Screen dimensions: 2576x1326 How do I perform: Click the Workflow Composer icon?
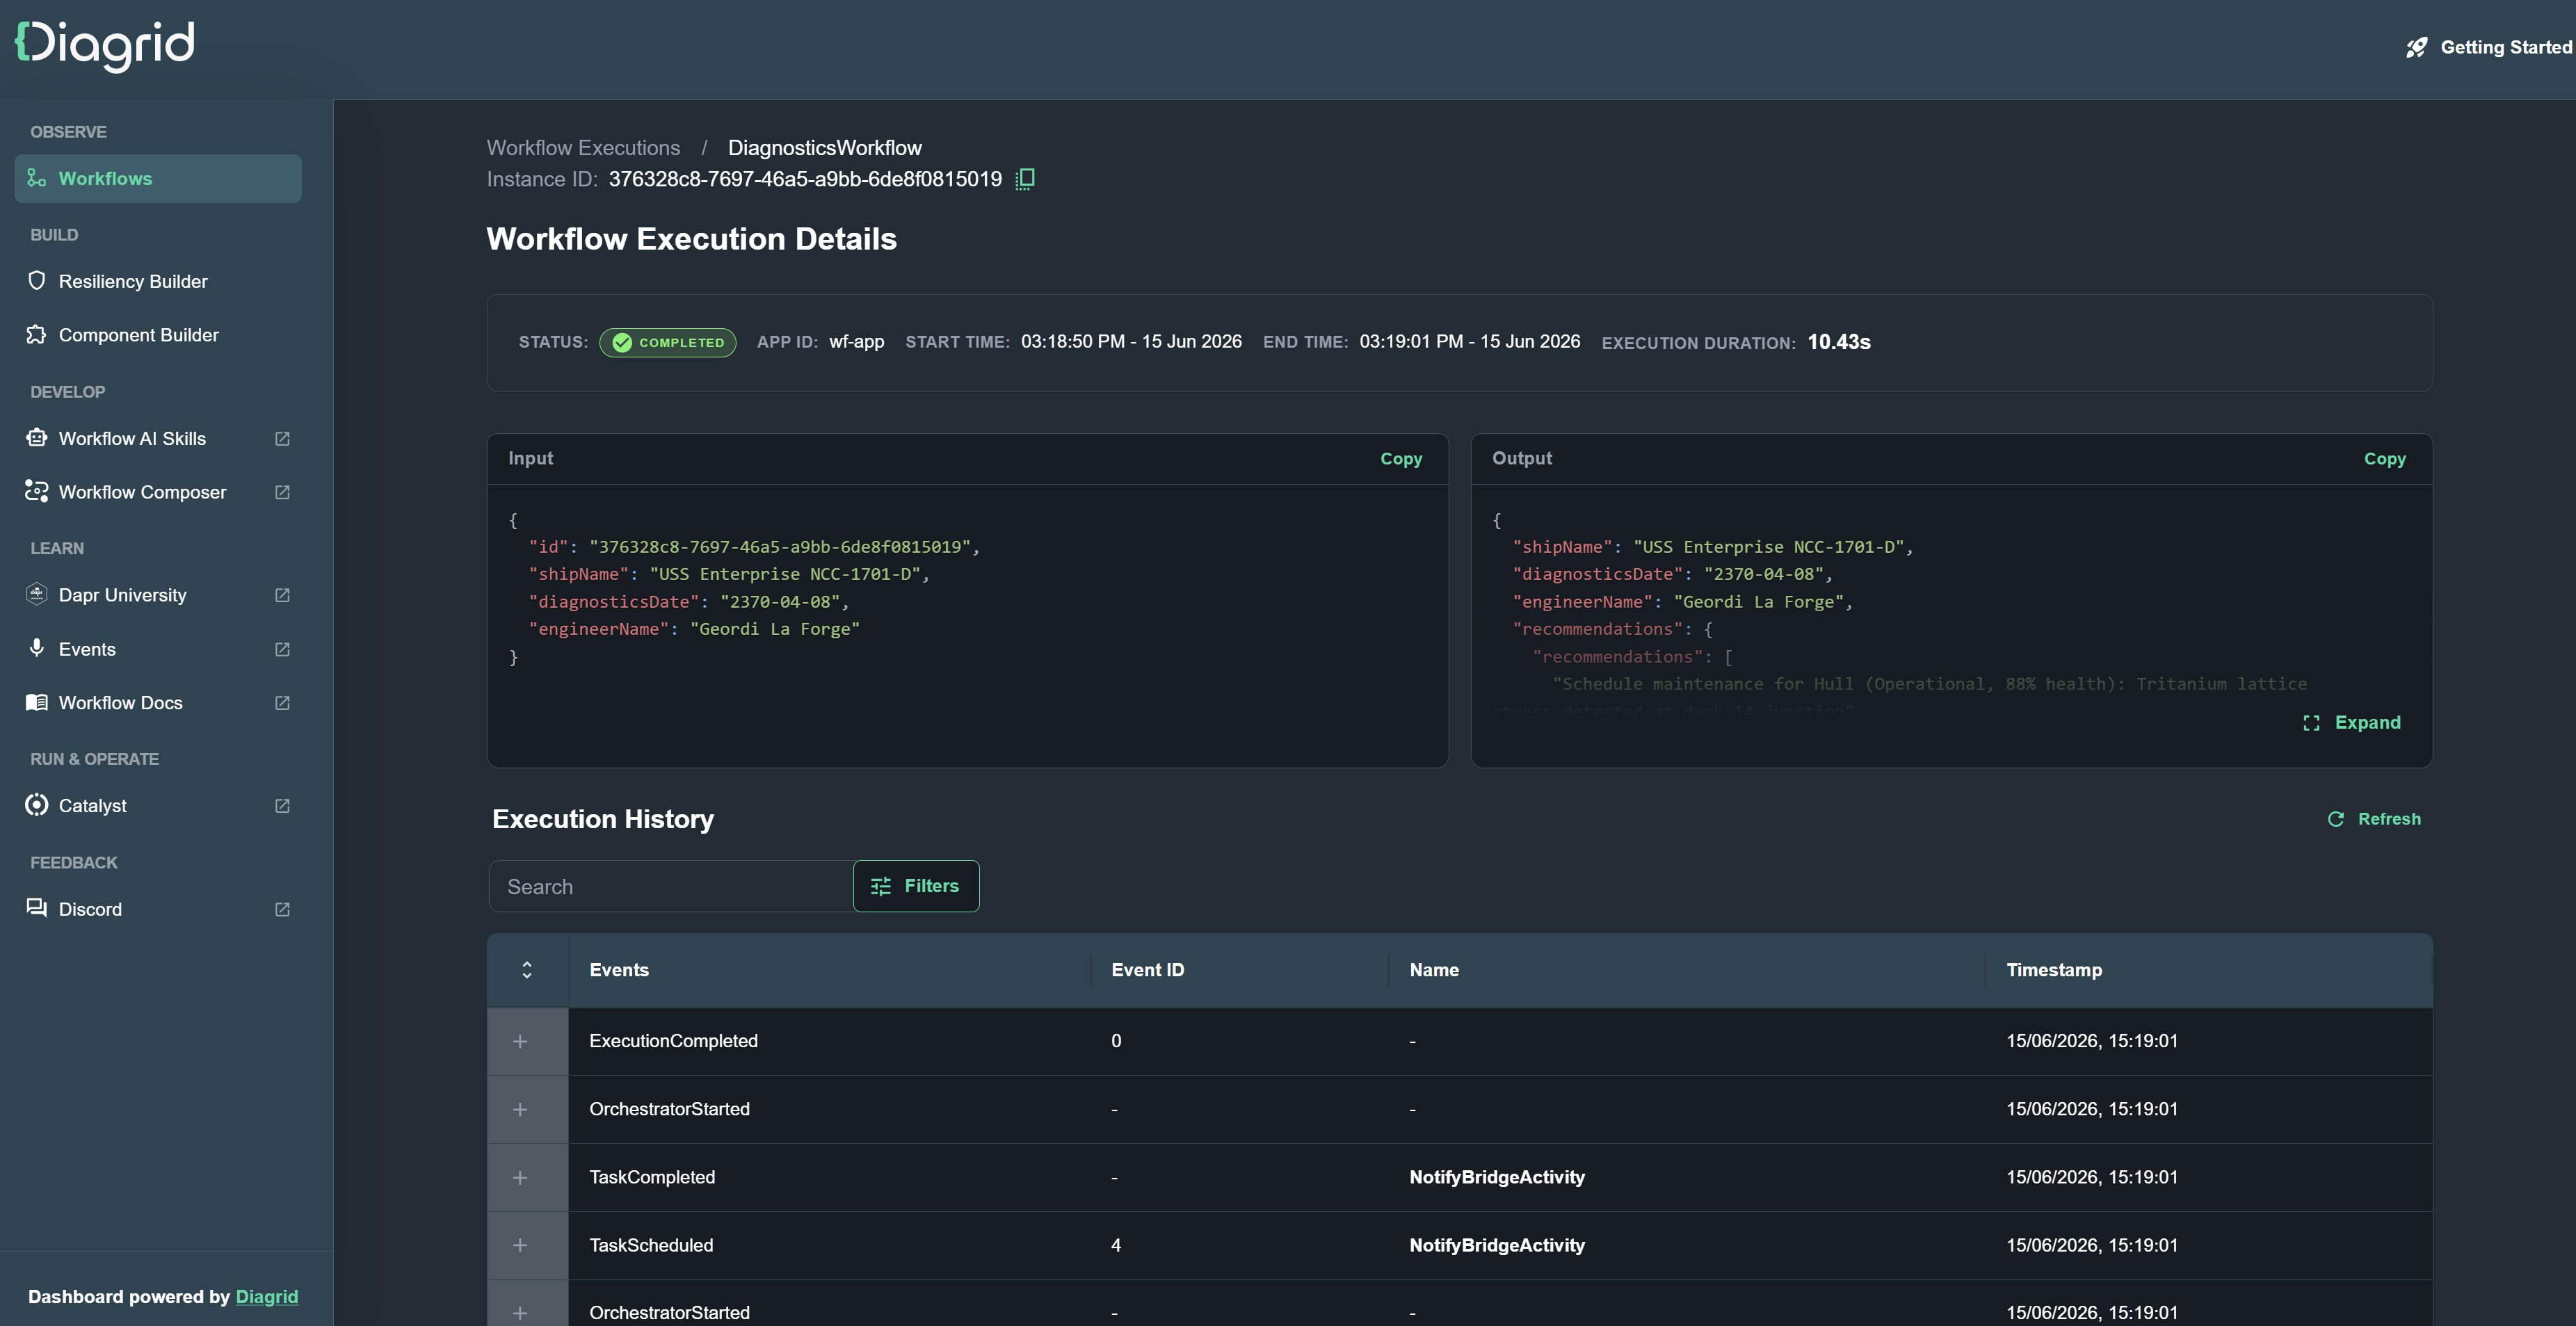pos(37,491)
